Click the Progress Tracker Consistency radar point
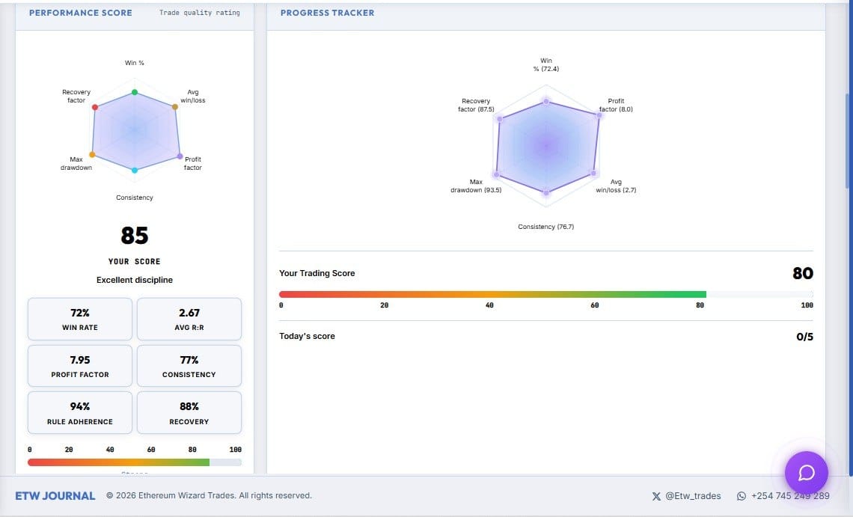This screenshot has width=853, height=517. (546, 192)
